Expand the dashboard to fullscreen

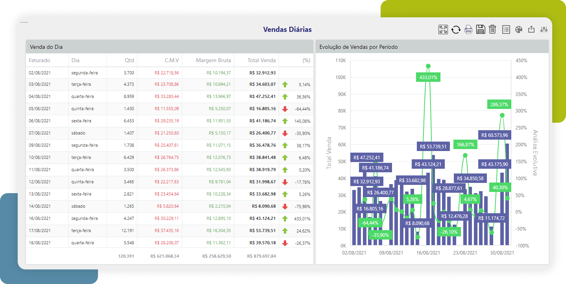tap(443, 30)
